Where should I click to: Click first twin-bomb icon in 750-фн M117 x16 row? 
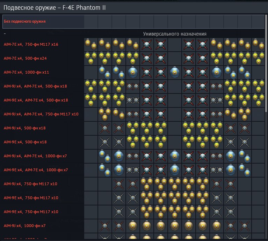[91, 44]
